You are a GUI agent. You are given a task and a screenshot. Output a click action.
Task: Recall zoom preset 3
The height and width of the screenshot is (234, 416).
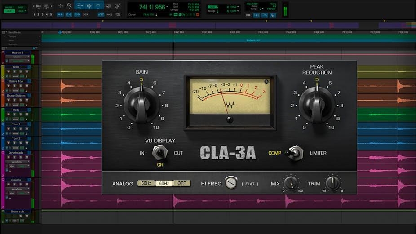click(x=43, y=14)
